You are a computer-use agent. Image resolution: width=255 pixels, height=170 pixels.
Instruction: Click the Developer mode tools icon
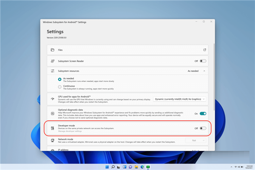click(x=52, y=128)
